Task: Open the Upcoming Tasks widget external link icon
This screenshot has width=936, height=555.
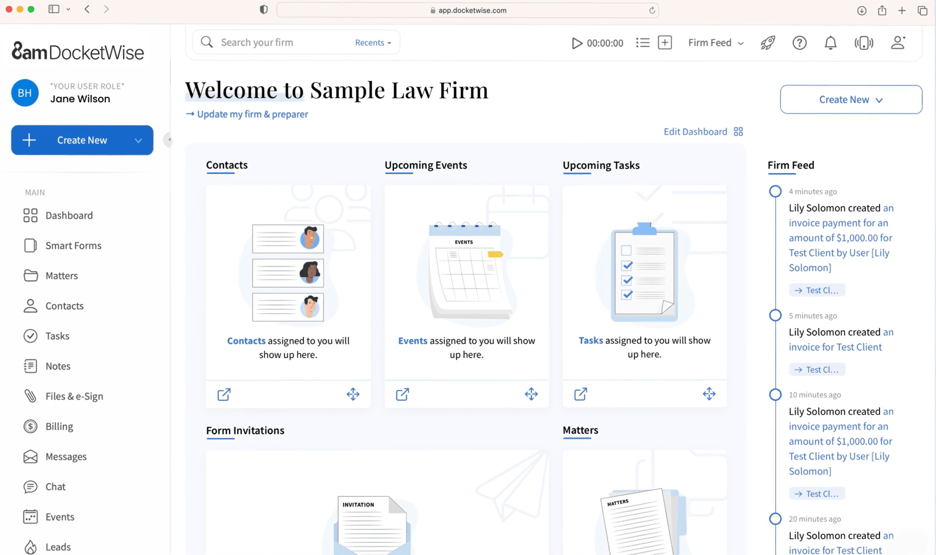Action: click(580, 394)
